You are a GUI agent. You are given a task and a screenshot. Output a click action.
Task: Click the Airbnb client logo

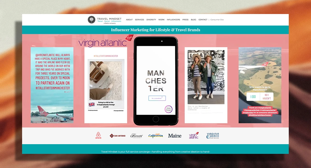[x=98, y=136]
